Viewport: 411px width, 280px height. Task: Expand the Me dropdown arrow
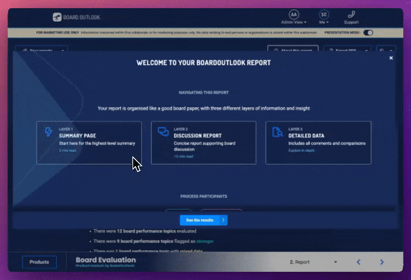point(328,23)
